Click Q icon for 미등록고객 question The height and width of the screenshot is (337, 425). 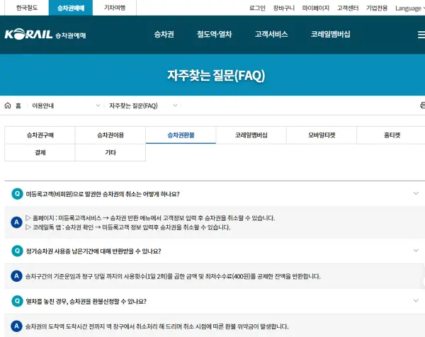[17, 194]
